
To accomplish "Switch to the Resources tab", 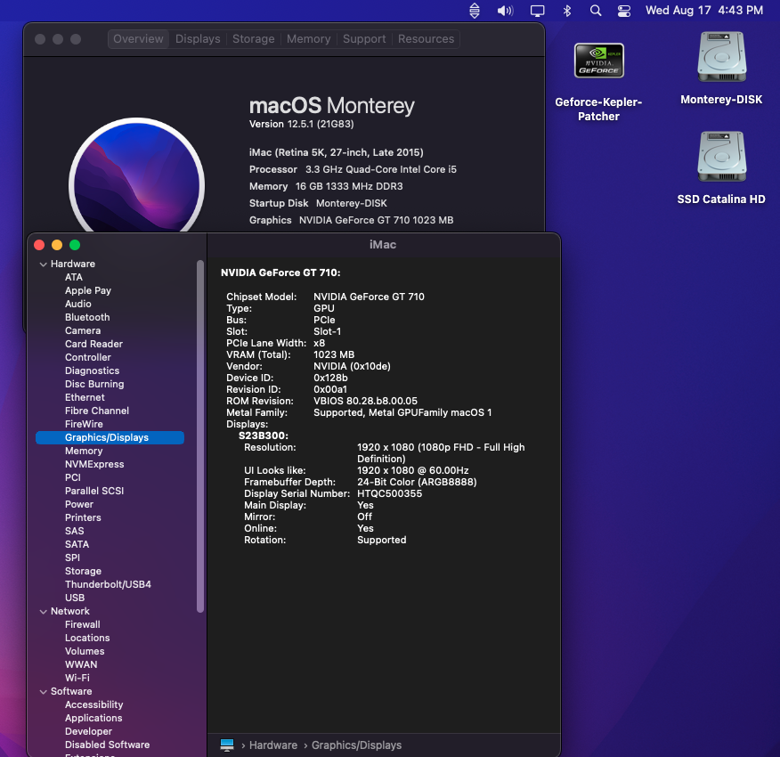I will 426,39.
